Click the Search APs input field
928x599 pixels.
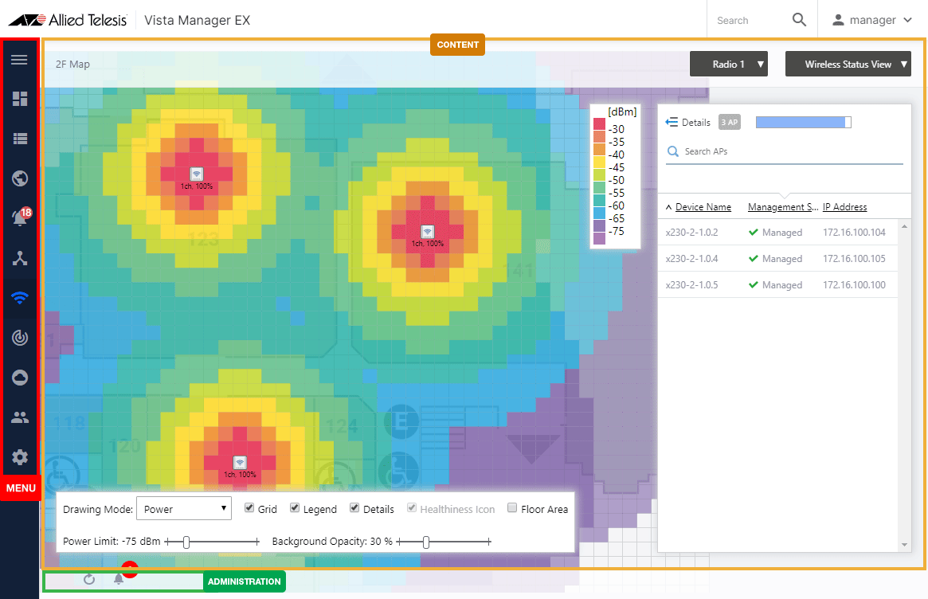click(x=785, y=151)
